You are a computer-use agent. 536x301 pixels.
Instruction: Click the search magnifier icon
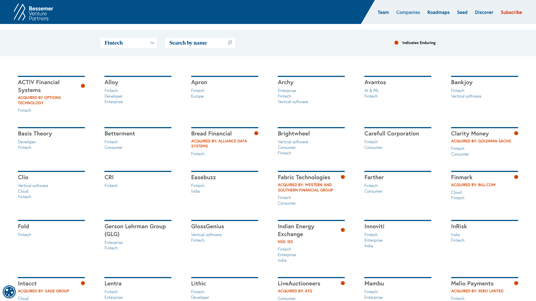tap(230, 43)
